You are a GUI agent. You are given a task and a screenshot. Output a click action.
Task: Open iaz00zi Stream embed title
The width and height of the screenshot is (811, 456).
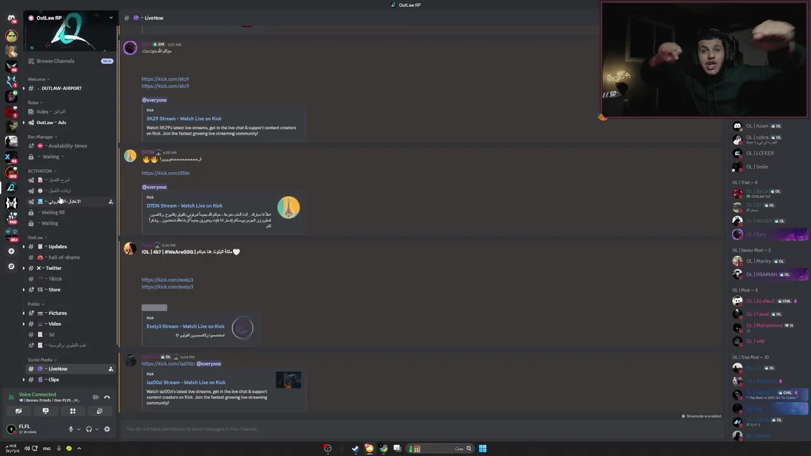point(186,383)
